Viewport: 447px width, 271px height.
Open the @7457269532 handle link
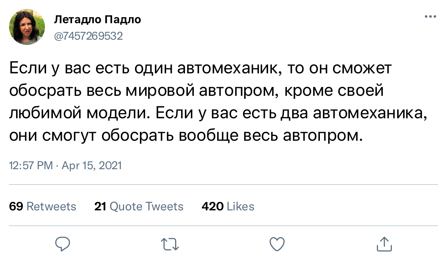click(88, 36)
